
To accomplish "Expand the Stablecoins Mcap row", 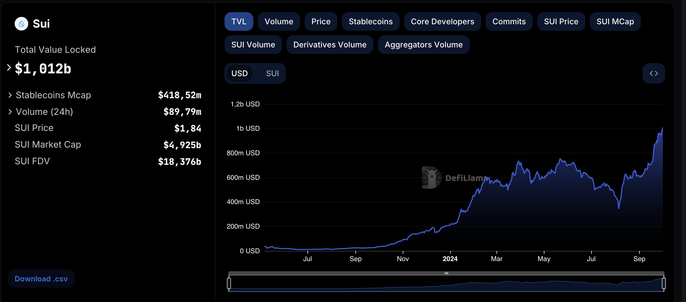I will point(10,95).
